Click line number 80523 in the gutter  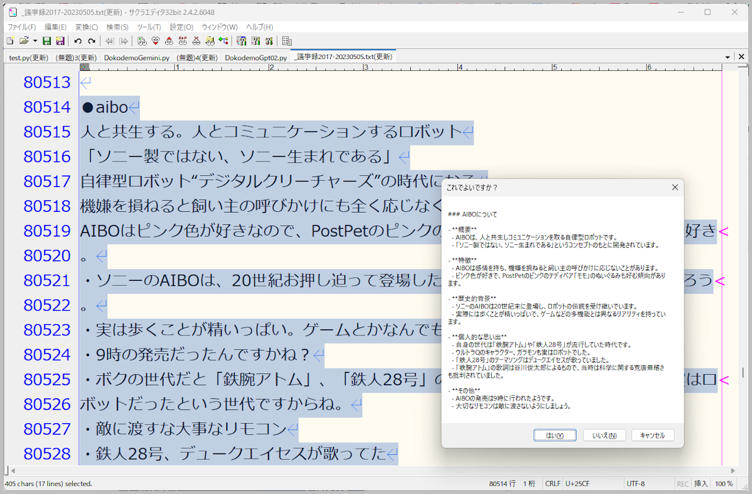click(47, 330)
